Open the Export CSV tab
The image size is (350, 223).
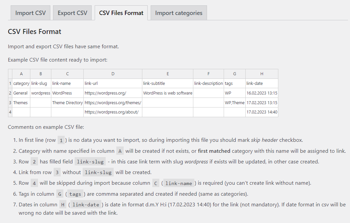pyautogui.click(x=72, y=13)
